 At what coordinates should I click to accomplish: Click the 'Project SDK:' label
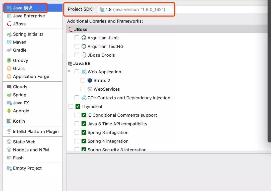tap(81, 9)
